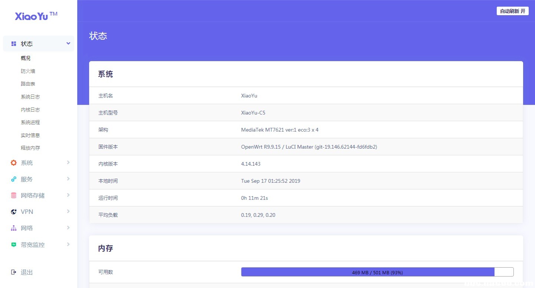Toggle the 自动刷新 开 auto-refresh button
535x288 pixels.
(x=512, y=11)
